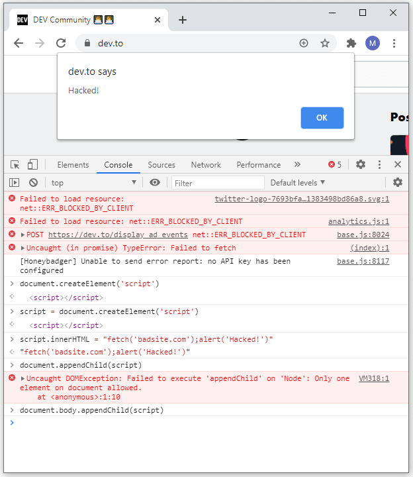Screen dimensions: 413x477
Task: Reload the dev.to page
Action: pyautogui.click(x=61, y=43)
